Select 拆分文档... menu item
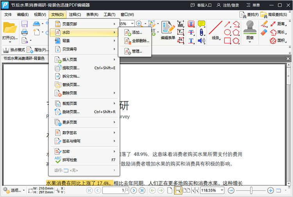This screenshot has height=197, width=293. click(x=84, y=76)
